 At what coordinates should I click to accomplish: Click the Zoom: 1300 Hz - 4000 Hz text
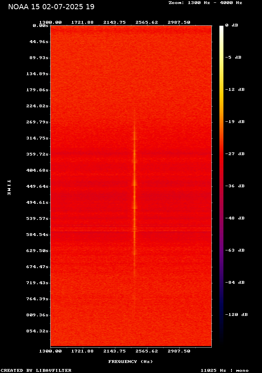205,2
